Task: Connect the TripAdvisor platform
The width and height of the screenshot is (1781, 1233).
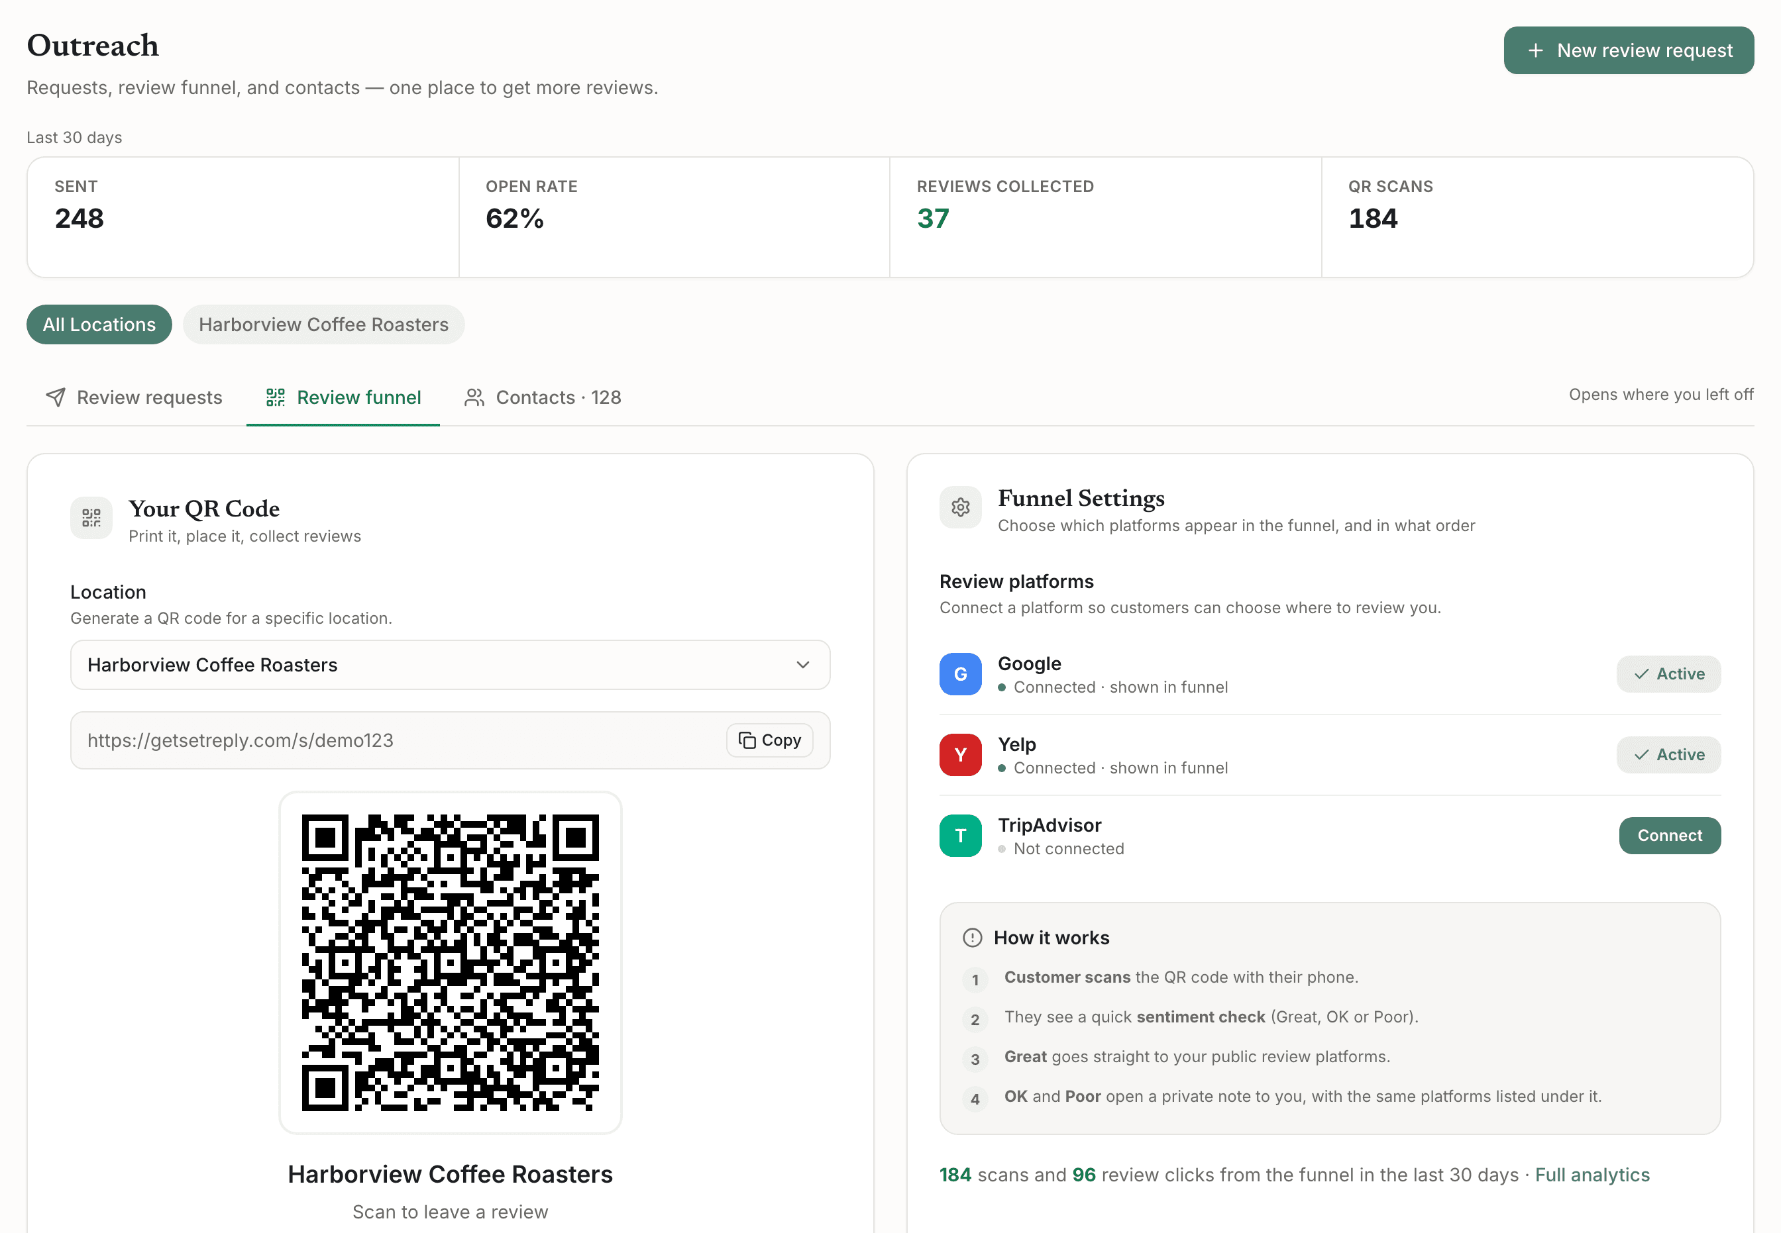Action: click(1669, 835)
